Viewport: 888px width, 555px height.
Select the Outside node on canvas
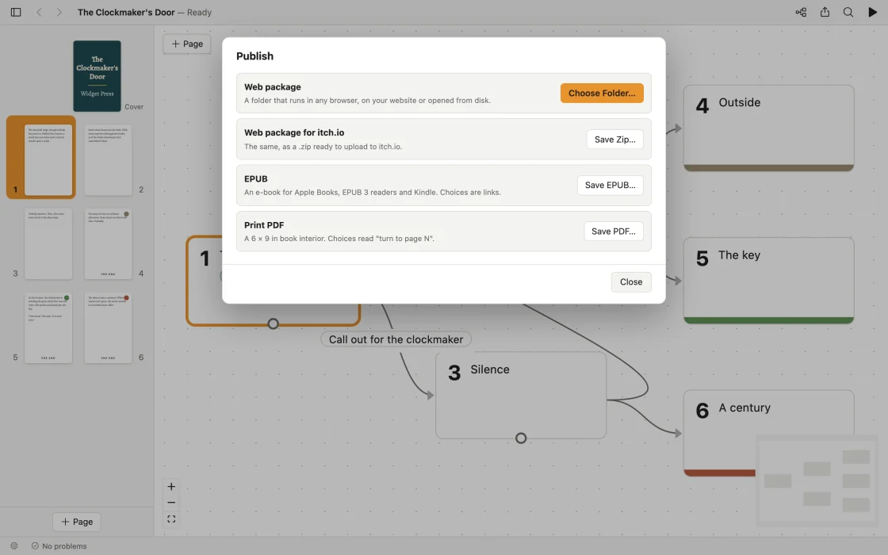[x=768, y=128]
